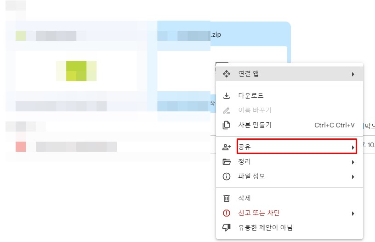Expand the 정리 submenu arrow
This screenshot has height=242, width=375.
tap(353, 162)
